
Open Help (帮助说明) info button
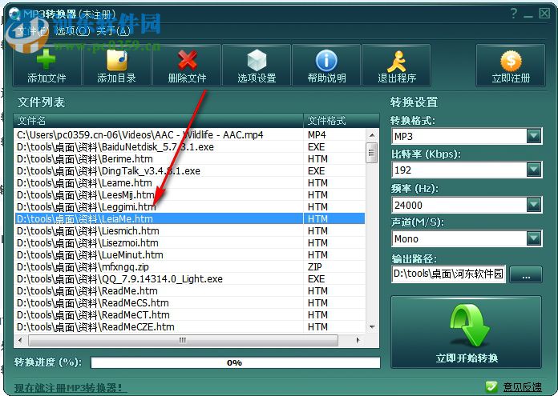pyautogui.click(x=326, y=66)
